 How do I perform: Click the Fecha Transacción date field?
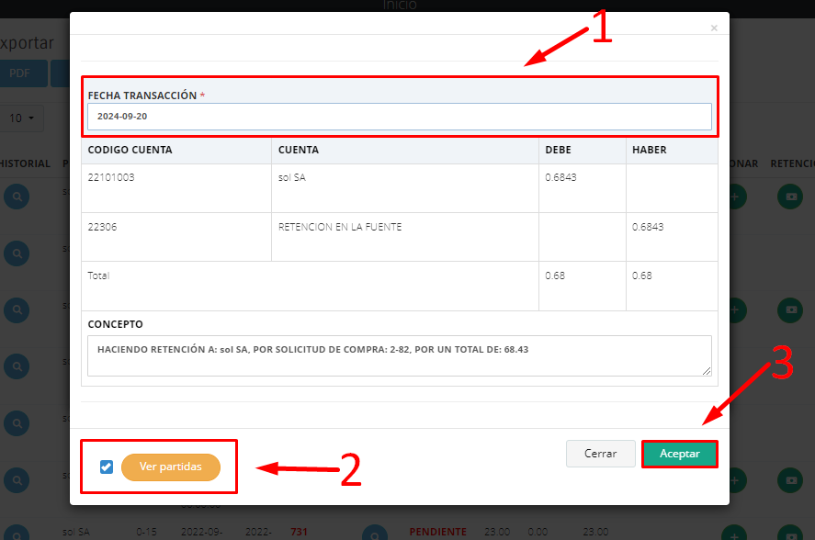[399, 117]
